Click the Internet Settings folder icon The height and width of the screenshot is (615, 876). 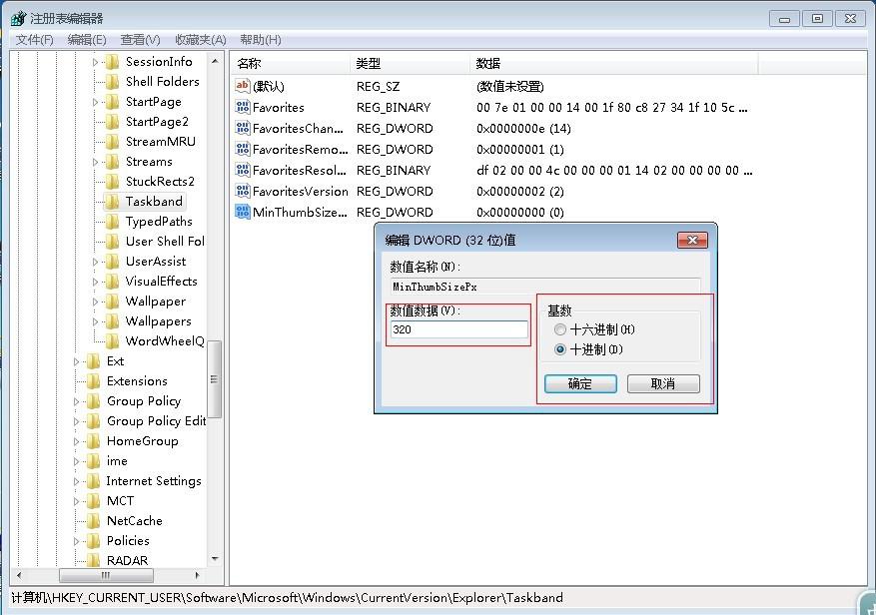point(93,481)
